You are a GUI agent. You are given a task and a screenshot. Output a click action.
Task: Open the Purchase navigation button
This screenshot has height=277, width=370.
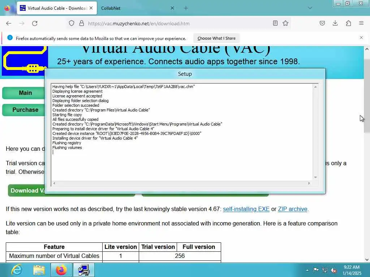(23, 110)
